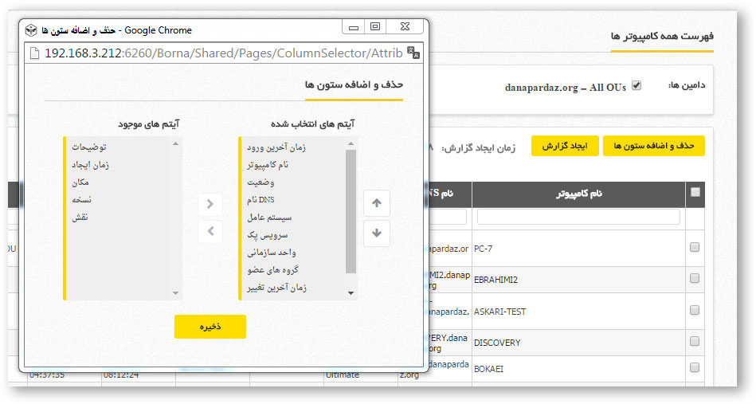Click the EBRAHIMI2 computer name cell
The height and width of the screenshot is (404, 756).
pyautogui.click(x=578, y=280)
